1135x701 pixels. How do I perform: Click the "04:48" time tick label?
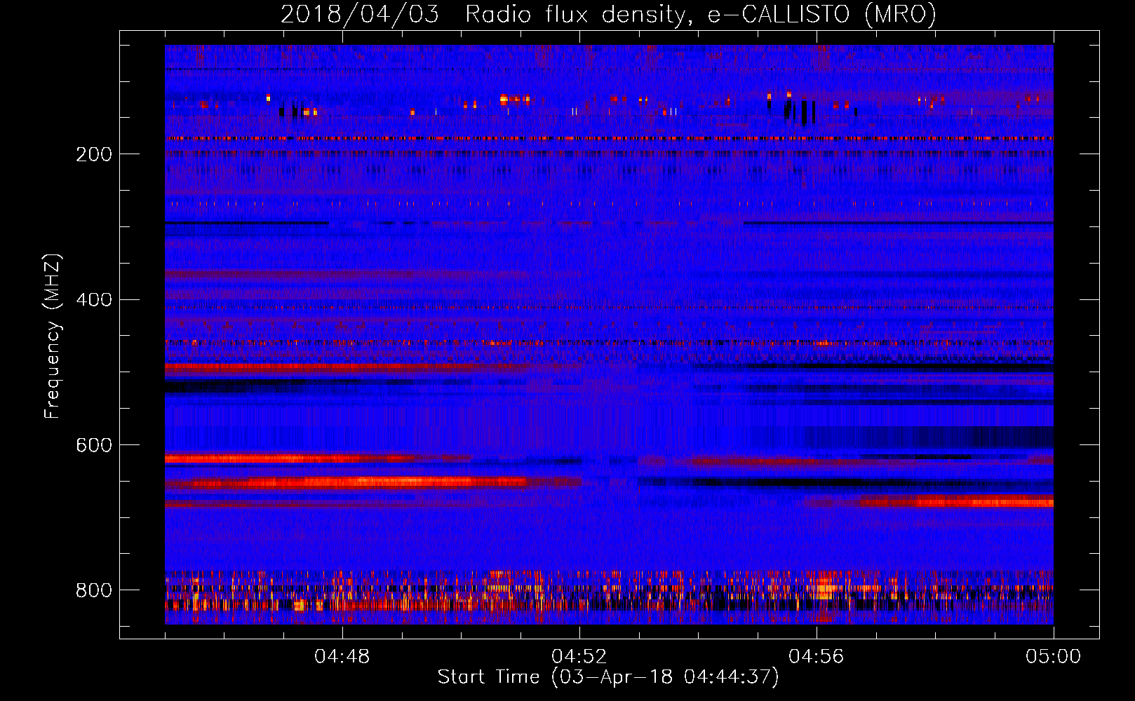click(342, 657)
